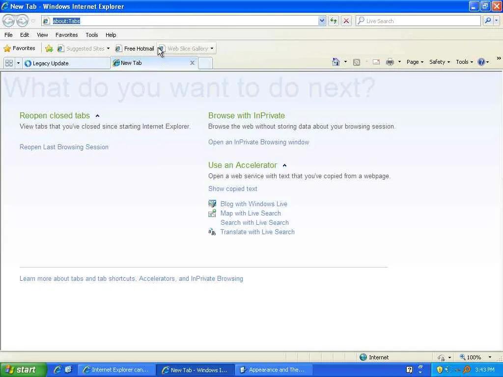The width and height of the screenshot is (503, 377).
Task: Click the Windows Start button
Action: 23,370
